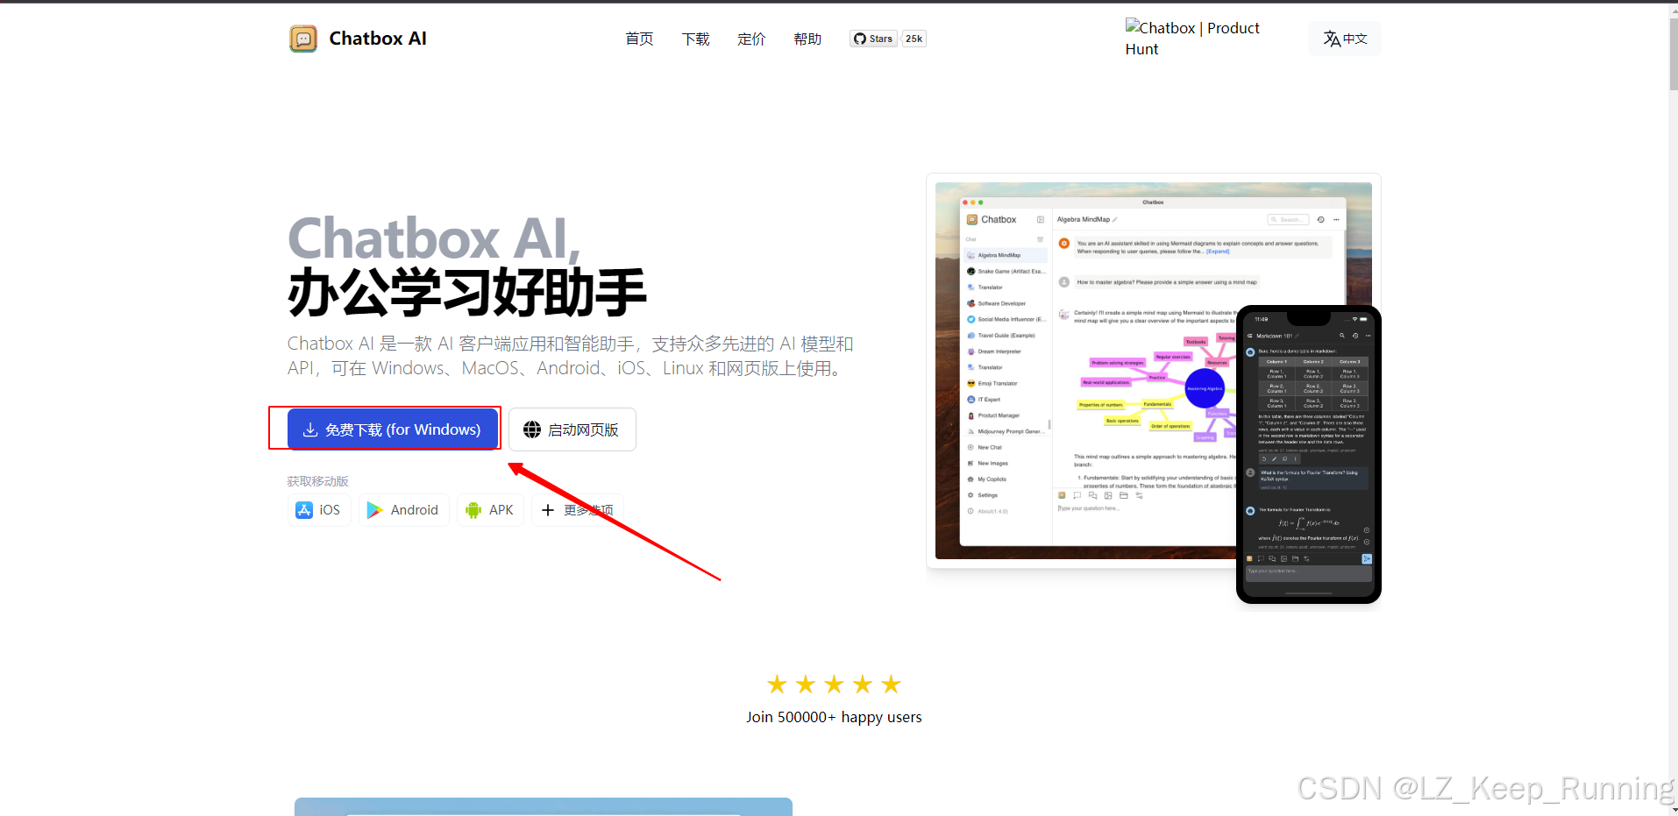Click the Chatbox AI logo icon
Screen dimensions: 1678x816
303,39
